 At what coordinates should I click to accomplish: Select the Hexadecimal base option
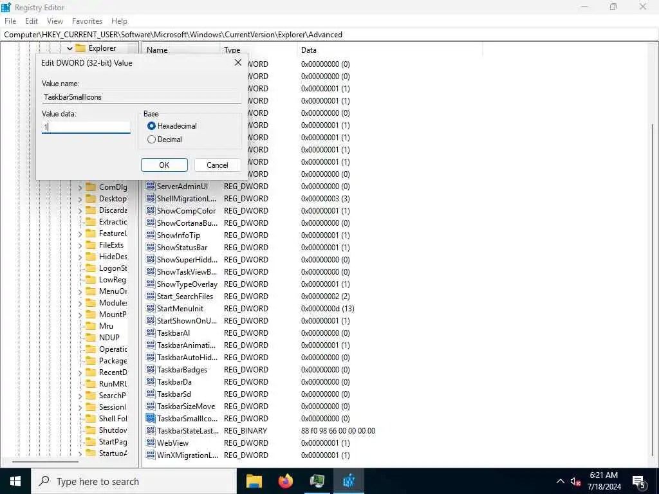(152, 126)
